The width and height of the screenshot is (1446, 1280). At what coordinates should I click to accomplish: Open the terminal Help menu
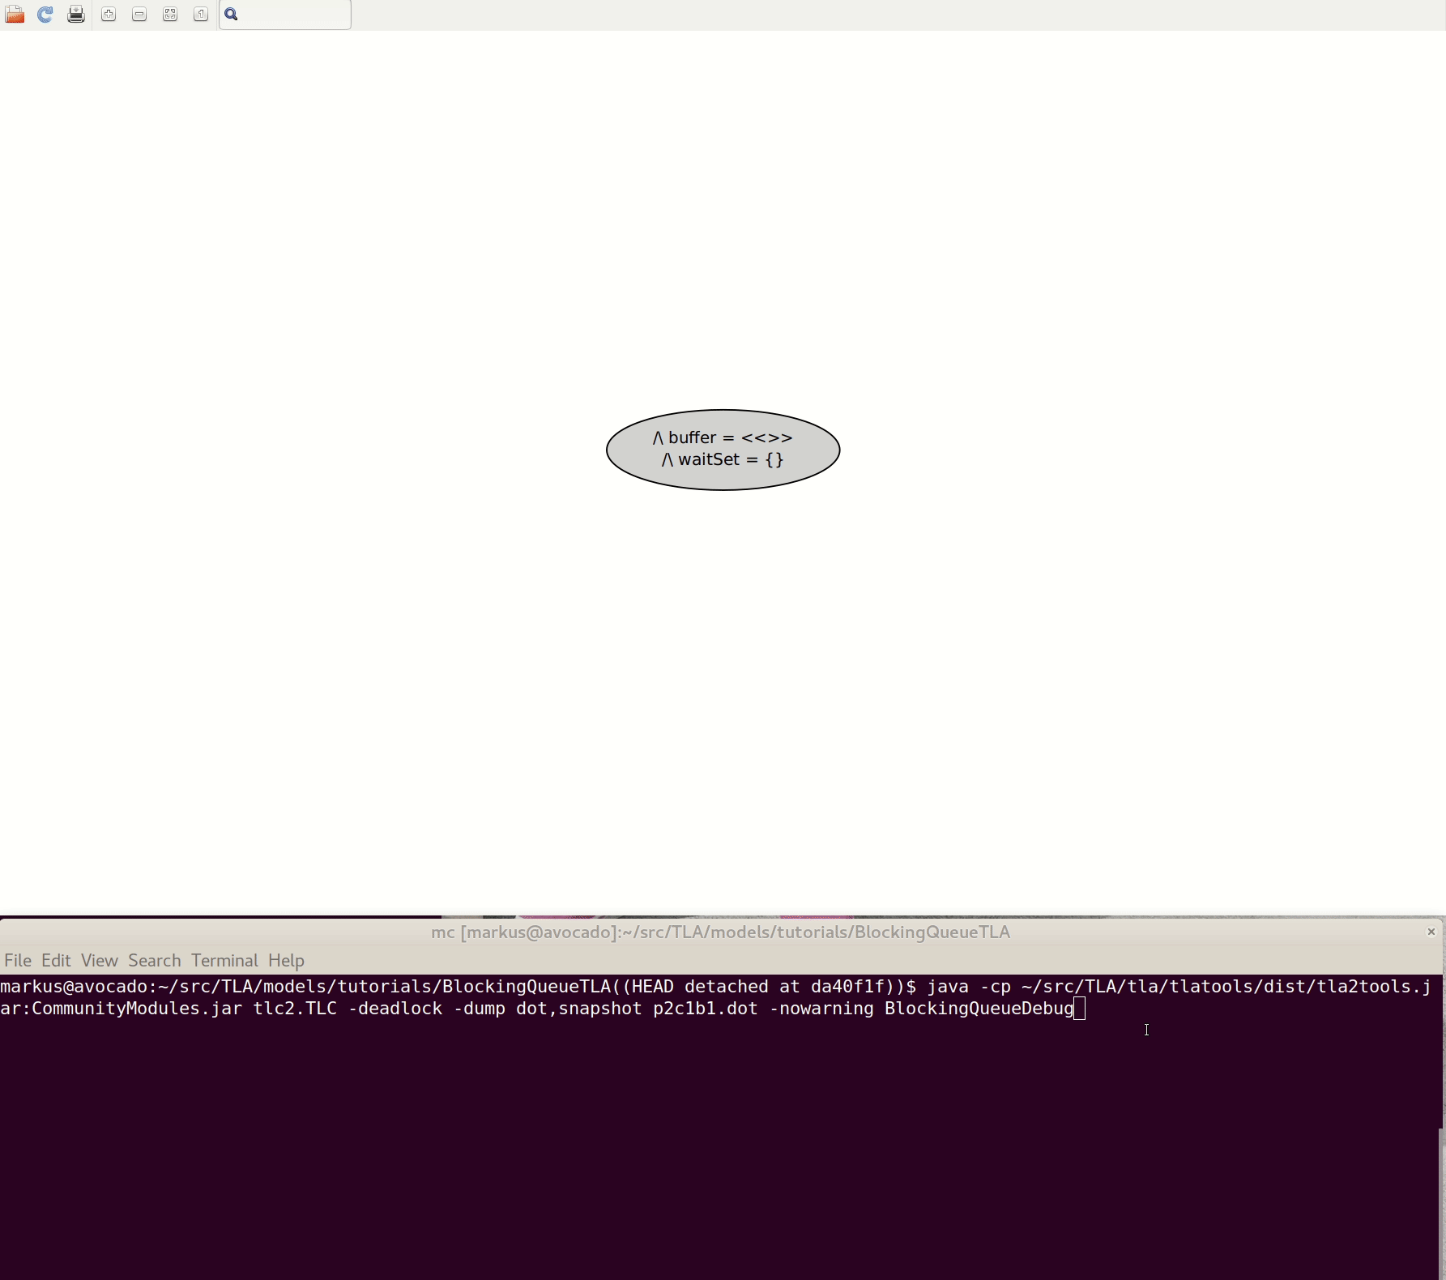tap(286, 961)
